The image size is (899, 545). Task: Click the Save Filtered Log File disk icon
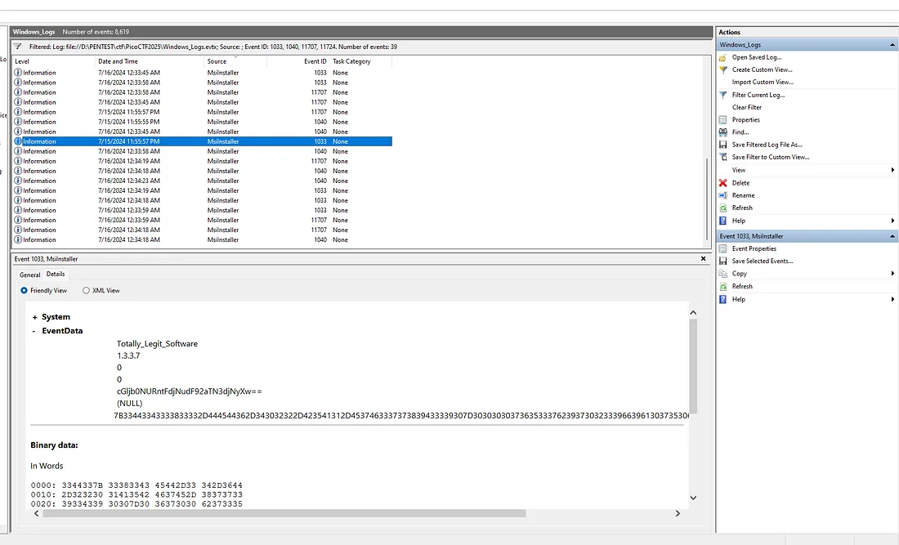723,145
